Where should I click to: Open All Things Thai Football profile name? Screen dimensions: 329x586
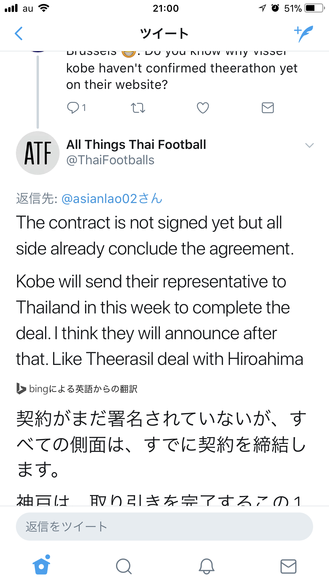point(136,145)
